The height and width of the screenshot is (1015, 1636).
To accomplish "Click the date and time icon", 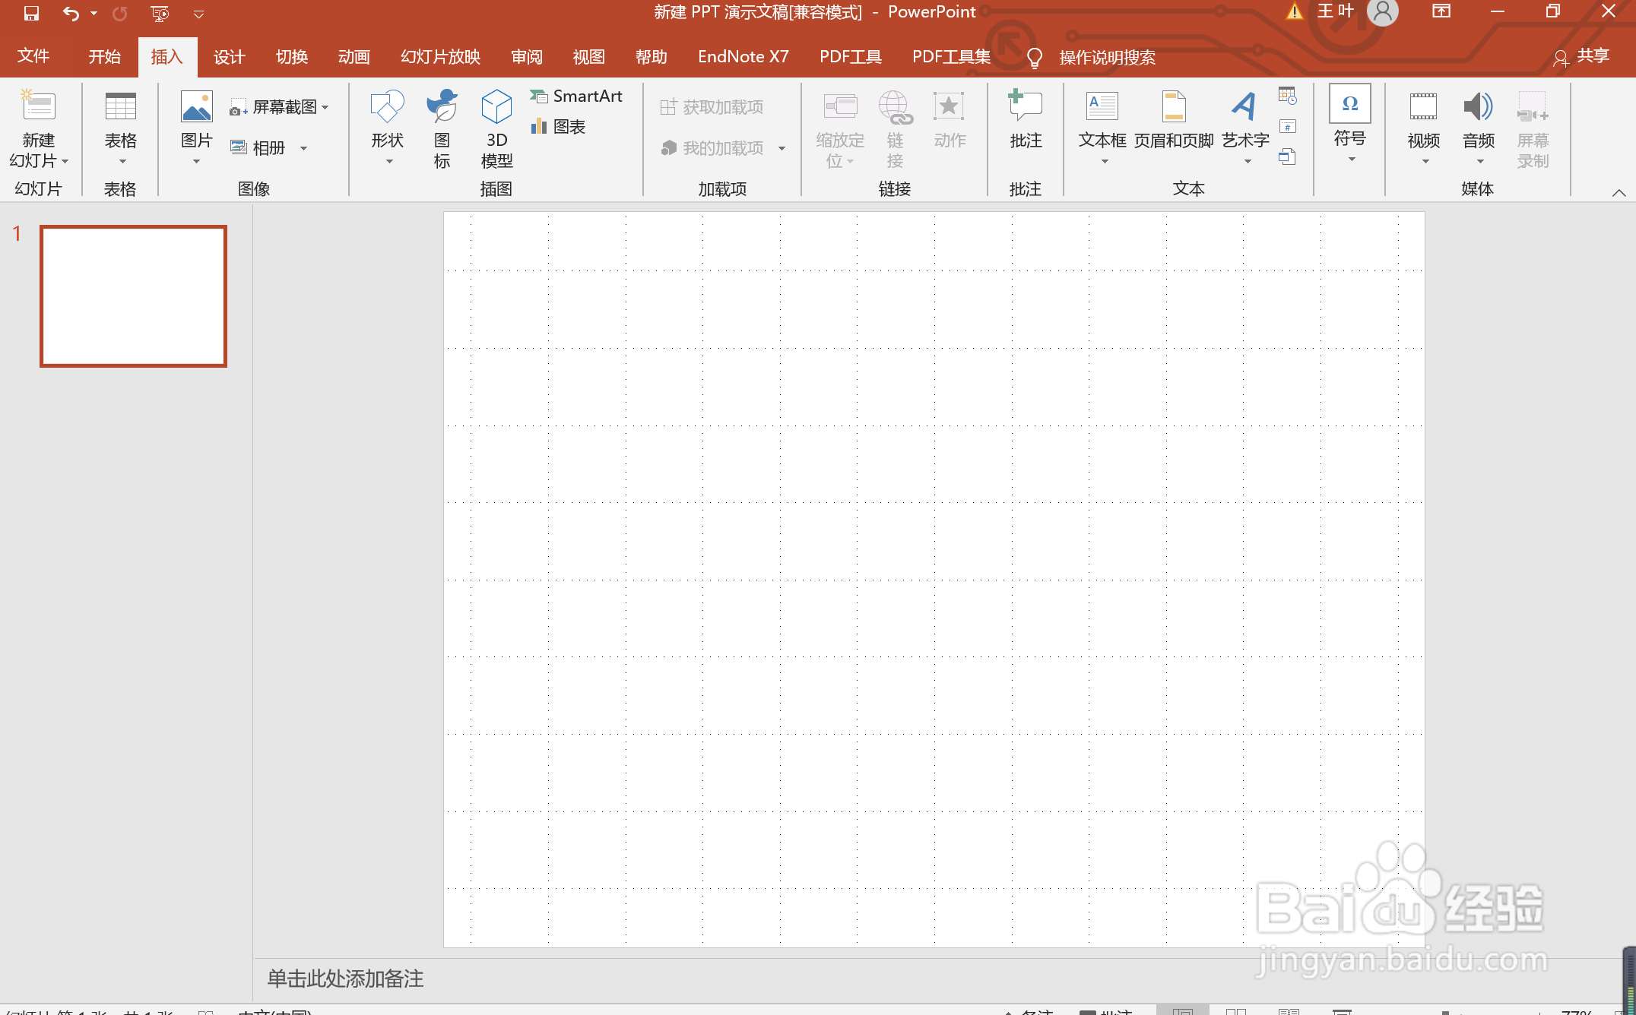I will [x=1287, y=96].
